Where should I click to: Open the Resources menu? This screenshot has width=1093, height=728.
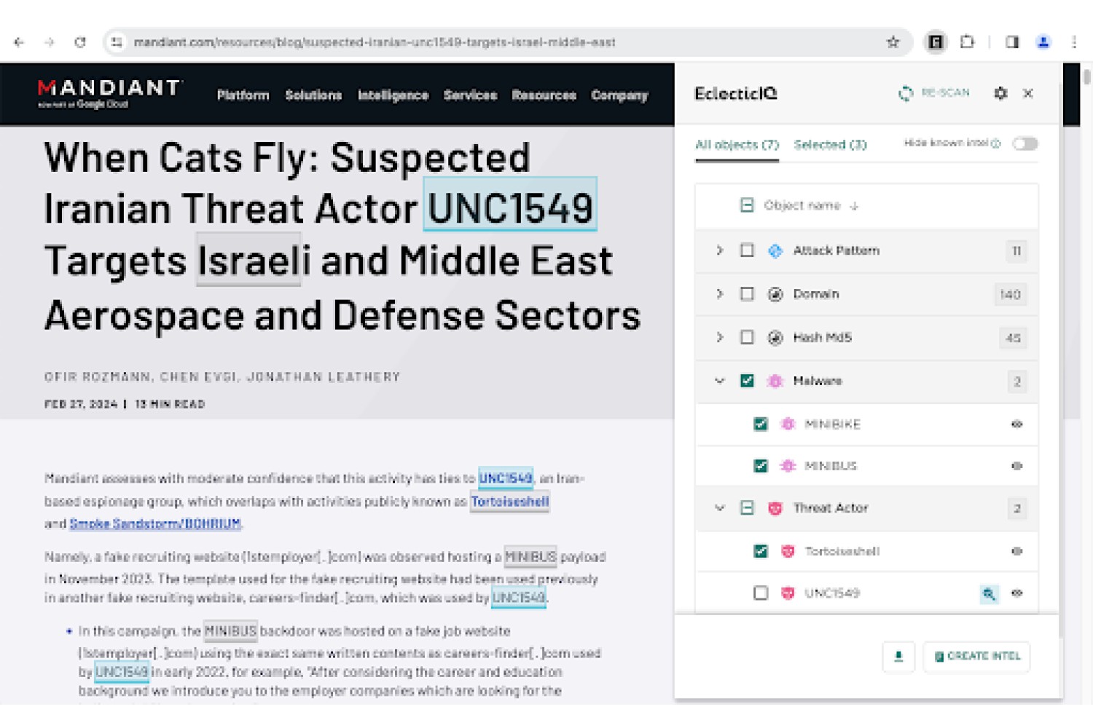[x=544, y=95]
